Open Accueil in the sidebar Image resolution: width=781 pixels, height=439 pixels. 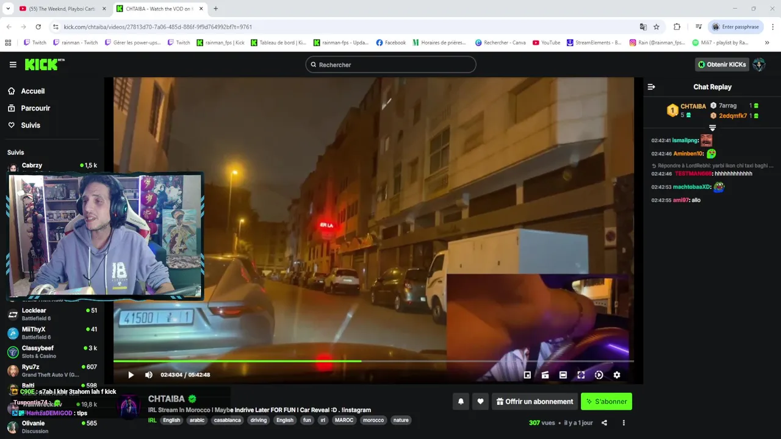click(x=32, y=91)
